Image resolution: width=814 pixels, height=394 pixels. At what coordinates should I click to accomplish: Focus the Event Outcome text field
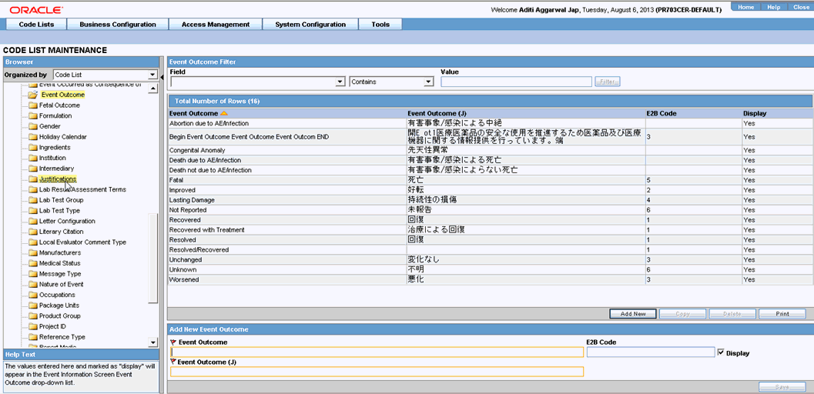tap(377, 352)
